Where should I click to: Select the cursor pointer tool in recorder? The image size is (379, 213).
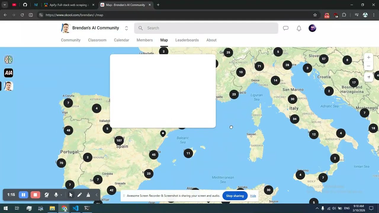[x=71, y=195]
